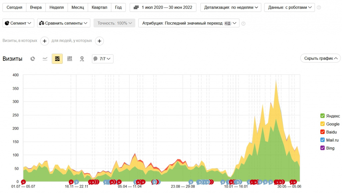Click the 01.07 — 05.07 axis label
The height and width of the screenshot is (194, 342).
pos(23,187)
